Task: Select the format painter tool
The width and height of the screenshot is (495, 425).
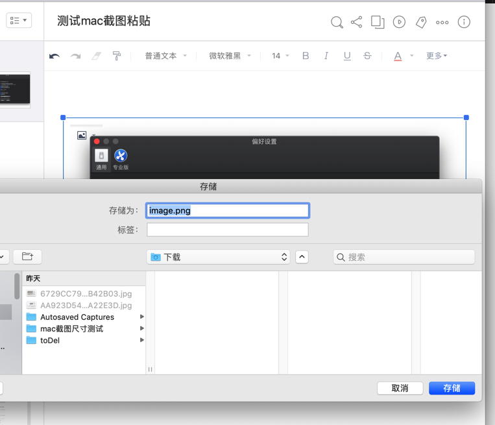Action: (117, 56)
